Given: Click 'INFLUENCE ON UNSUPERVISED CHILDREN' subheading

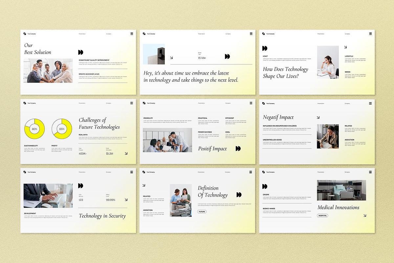Looking at the screenshot, I should coord(280,126).
